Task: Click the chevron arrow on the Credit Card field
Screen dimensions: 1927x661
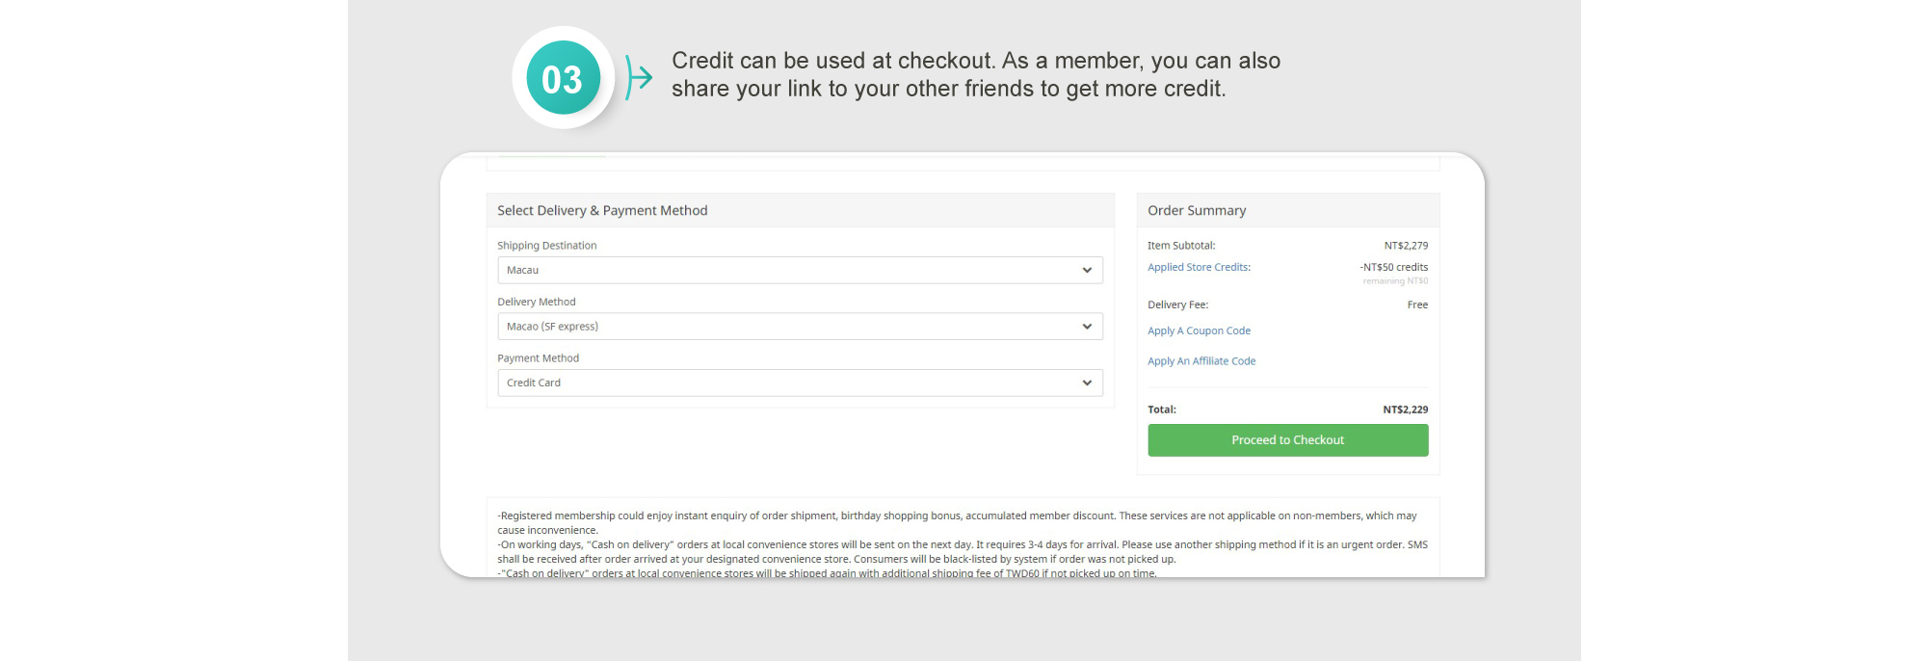Action: tap(1087, 383)
